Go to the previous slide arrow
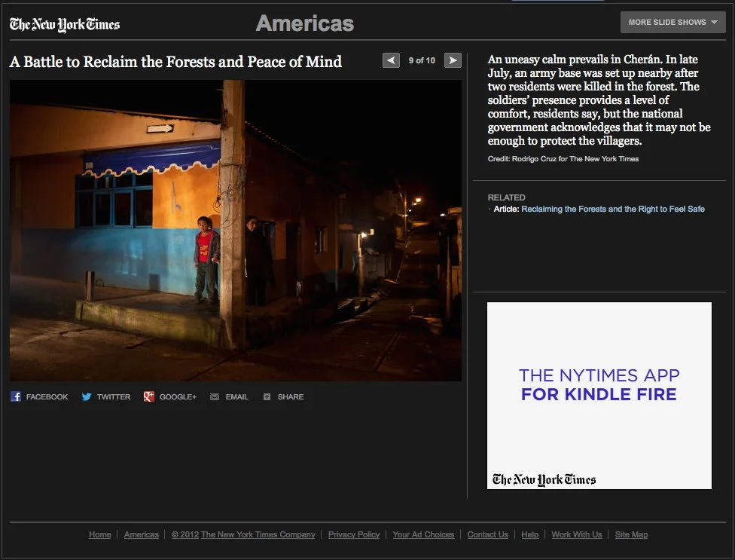Viewport: 735px width, 560px height. (x=391, y=60)
